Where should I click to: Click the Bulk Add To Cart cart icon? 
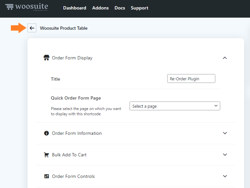pos(46,155)
